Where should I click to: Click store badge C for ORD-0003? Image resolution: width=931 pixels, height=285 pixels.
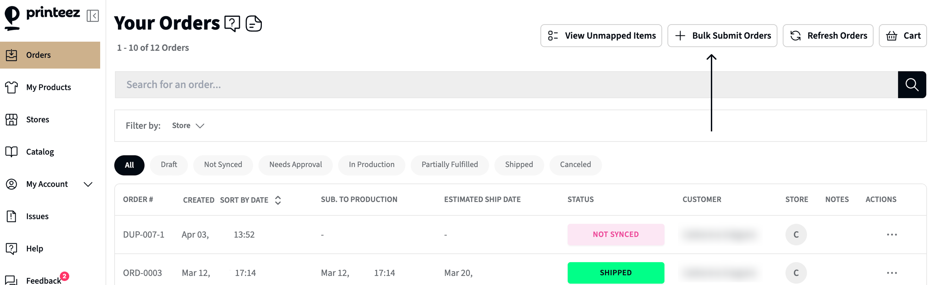click(796, 273)
